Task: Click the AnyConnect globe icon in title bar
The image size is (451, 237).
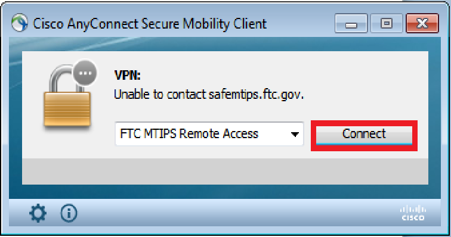Action: click(x=20, y=23)
